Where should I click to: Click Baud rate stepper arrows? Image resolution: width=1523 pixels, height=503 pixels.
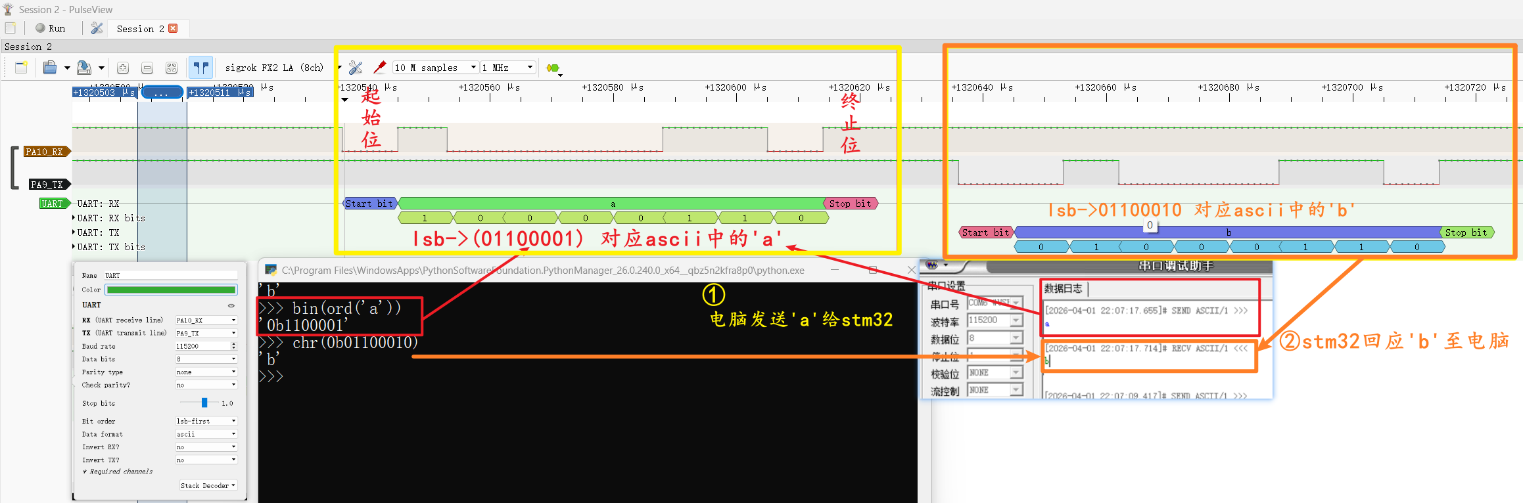[x=234, y=346]
